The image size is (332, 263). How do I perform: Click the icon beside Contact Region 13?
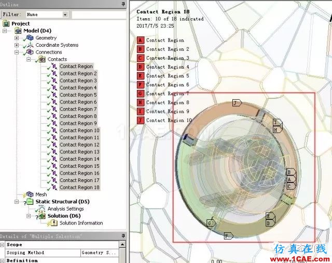pos(54,152)
